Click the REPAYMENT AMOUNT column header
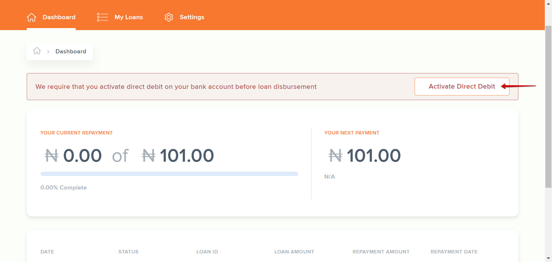Screen dimensions: 552x262 tap(381, 252)
